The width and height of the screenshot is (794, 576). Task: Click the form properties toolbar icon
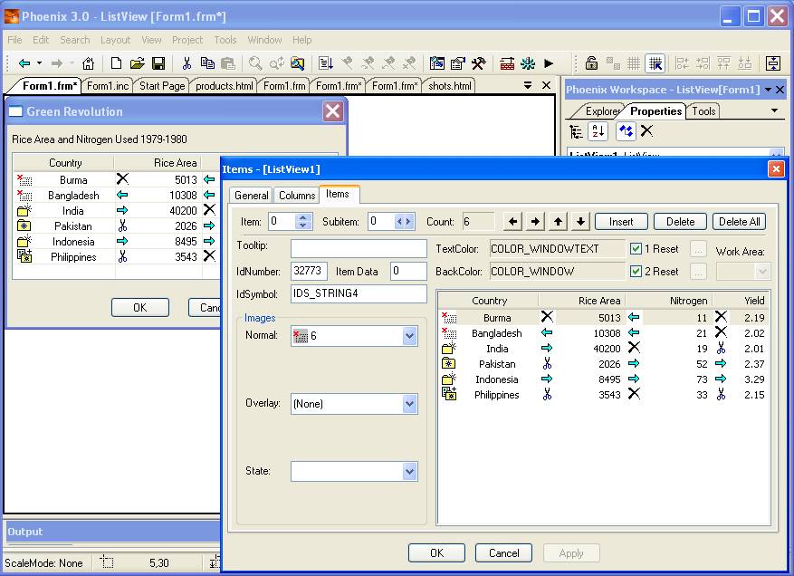[x=458, y=63]
